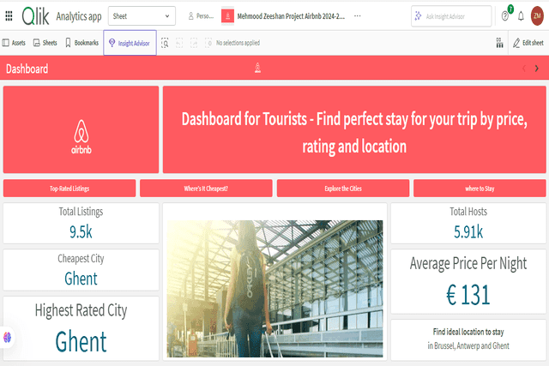Image resolution: width=549 pixels, height=366 pixels.
Task: Click the red Airbnb app thumbnail icon
Action: tap(227, 15)
